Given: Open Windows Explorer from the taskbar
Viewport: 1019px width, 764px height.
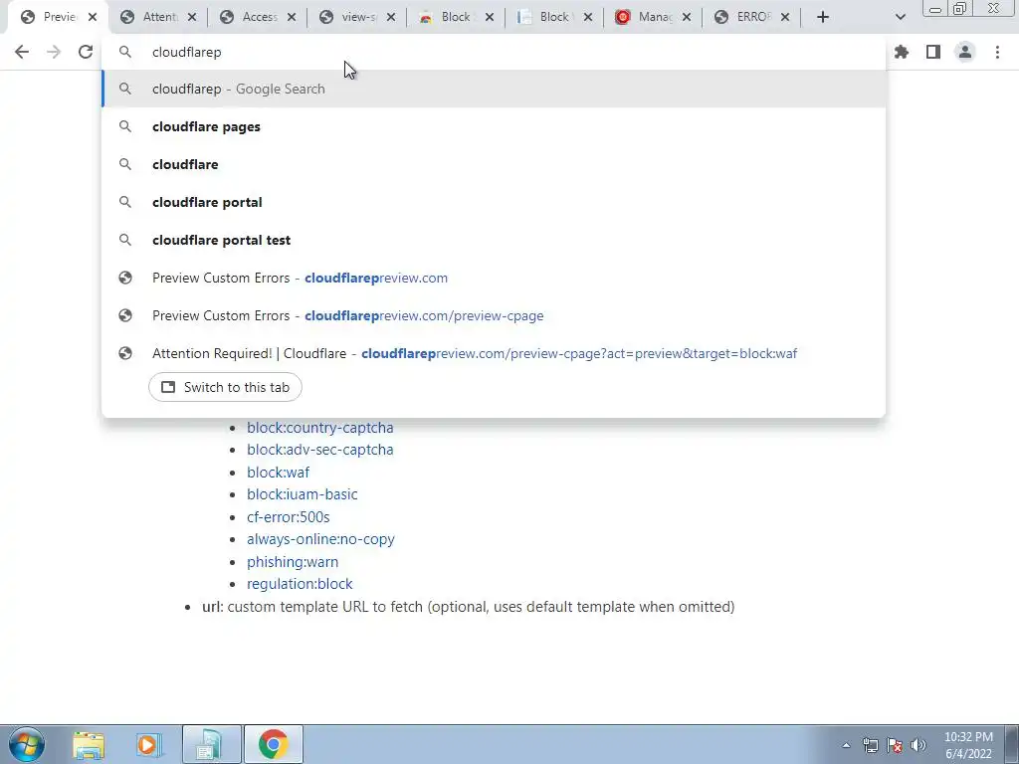Looking at the screenshot, I should tap(89, 744).
